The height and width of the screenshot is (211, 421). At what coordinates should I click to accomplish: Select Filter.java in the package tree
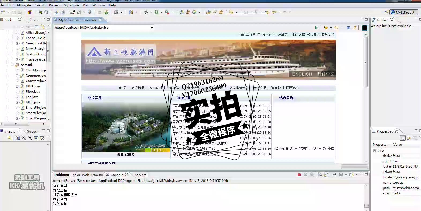(x=33, y=92)
